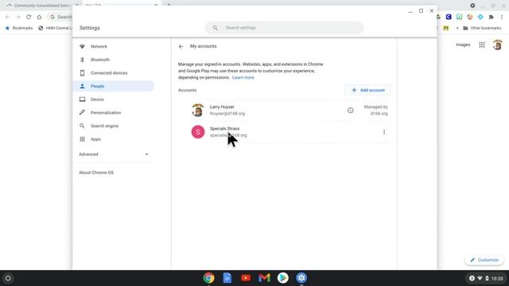Open YouTube from the shelf
Image resolution: width=509 pixels, height=286 pixels.
tap(246, 278)
